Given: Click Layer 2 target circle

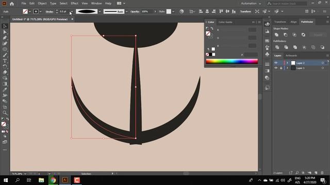Looking at the screenshot, I should [323, 63].
